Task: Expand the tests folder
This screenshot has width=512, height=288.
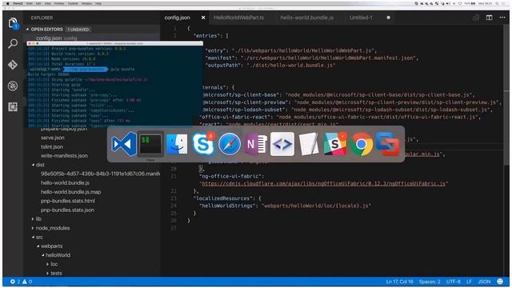Action: tap(48, 274)
